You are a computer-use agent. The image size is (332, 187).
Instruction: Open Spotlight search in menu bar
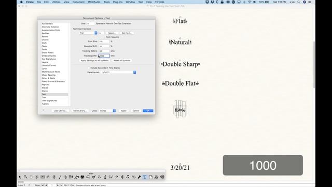tap(299, 2)
